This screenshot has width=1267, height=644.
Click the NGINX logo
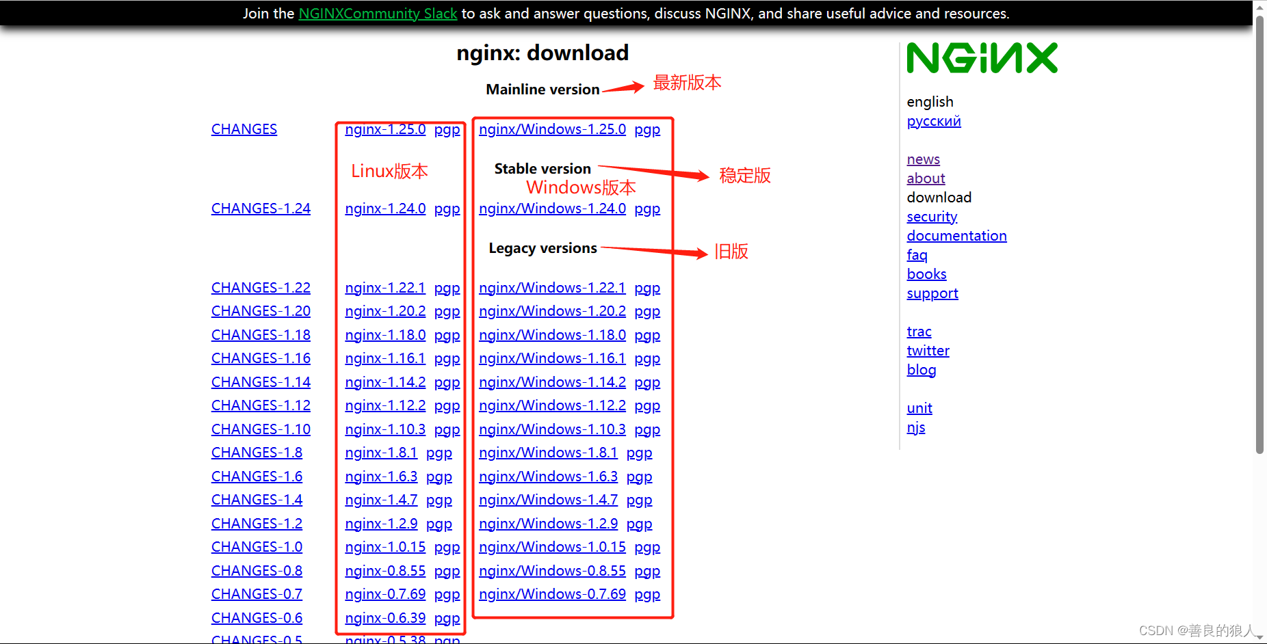982,58
